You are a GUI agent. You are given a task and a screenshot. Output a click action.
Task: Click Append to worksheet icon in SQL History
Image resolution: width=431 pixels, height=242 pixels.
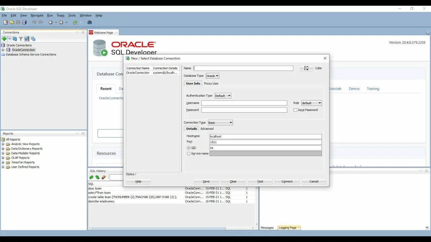click(91, 177)
